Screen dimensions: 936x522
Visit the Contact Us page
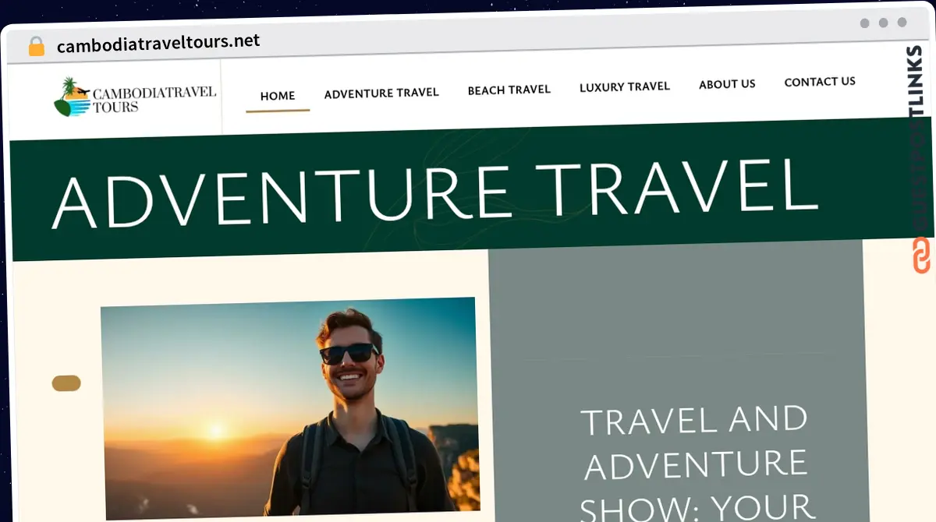point(820,81)
